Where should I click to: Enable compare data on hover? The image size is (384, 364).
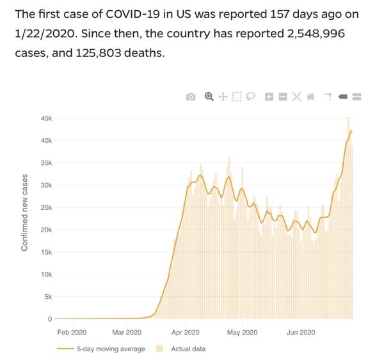[x=356, y=97]
